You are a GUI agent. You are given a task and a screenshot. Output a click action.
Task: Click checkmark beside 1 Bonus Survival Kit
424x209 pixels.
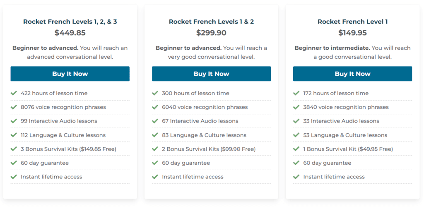coord(296,149)
